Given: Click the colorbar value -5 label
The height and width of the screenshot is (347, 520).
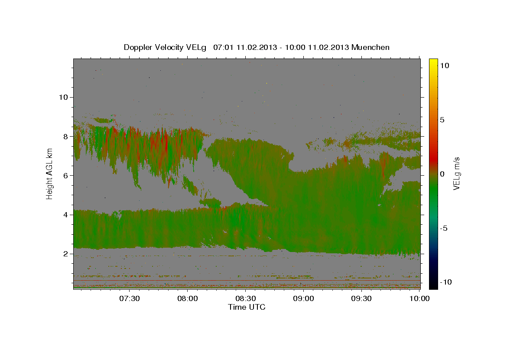Looking at the screenshot, I should (x=445, y=228).
